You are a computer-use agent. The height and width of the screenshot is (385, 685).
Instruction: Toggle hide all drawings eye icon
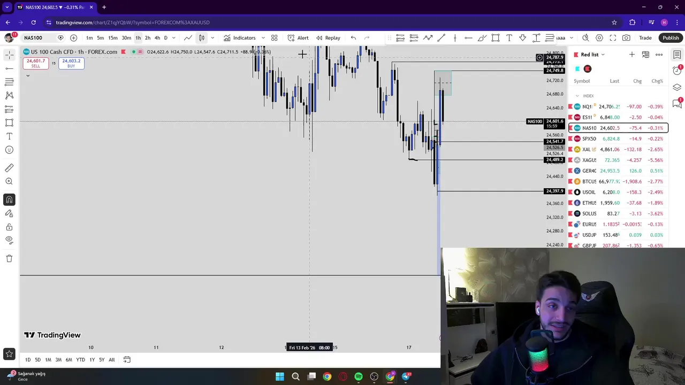[x=9, y=240]
